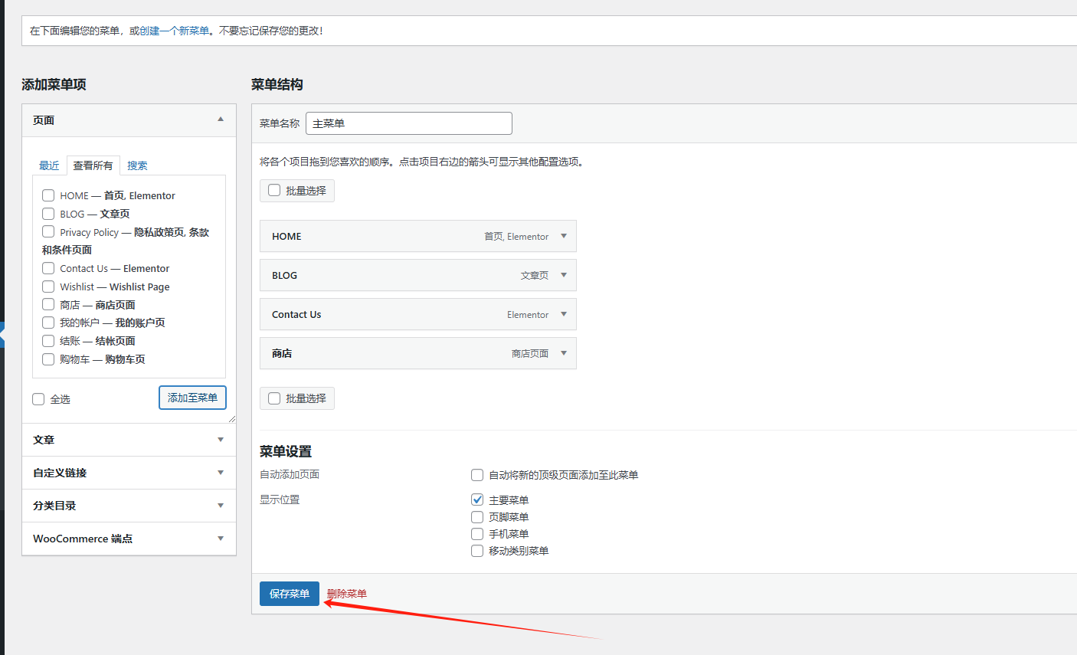Screen dimensions: 1077x655
Task: Switch to the 最近 tab
Action: point(49,165)
